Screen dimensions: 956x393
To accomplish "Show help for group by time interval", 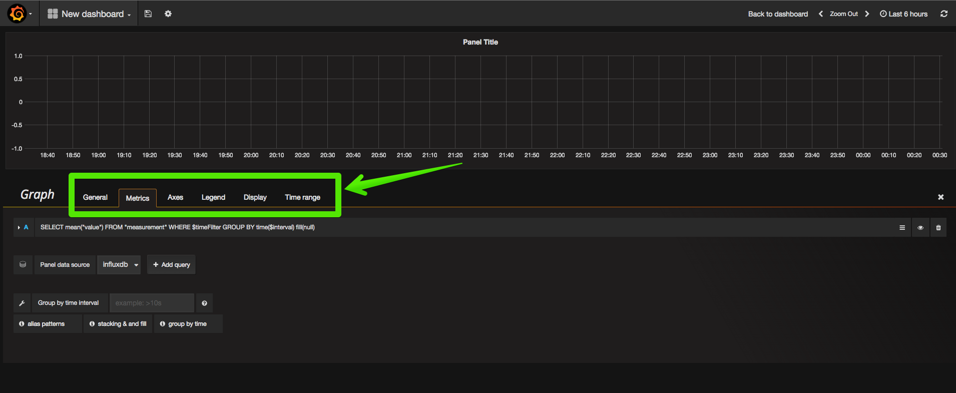I will click(204, 303).
